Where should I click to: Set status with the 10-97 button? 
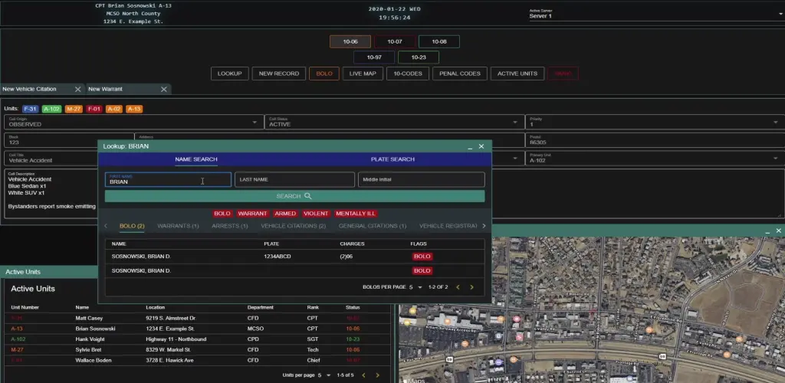[374, 57]
